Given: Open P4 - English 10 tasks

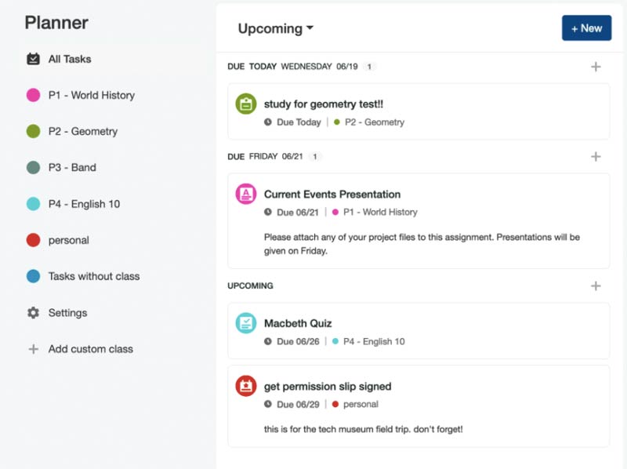Looking at the screenshot, I should tap(84, 204).
